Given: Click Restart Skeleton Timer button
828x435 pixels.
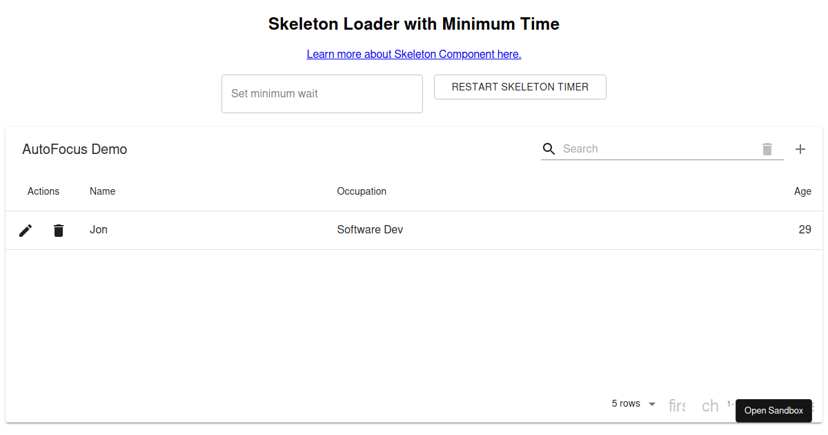Looking at the screenshot, I should [520, 87].
